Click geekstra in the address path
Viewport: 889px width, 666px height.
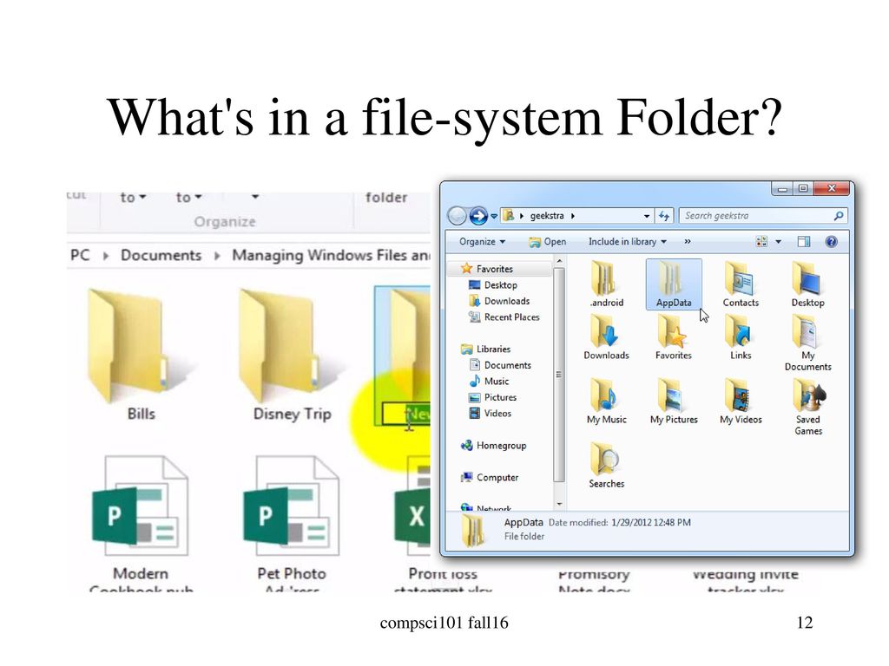(x=547, y=216)
